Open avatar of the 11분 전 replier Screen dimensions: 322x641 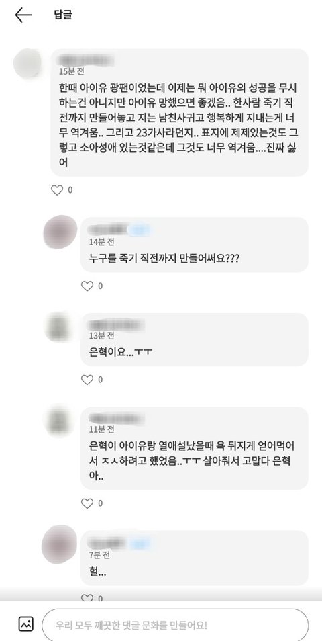point(58,421)
